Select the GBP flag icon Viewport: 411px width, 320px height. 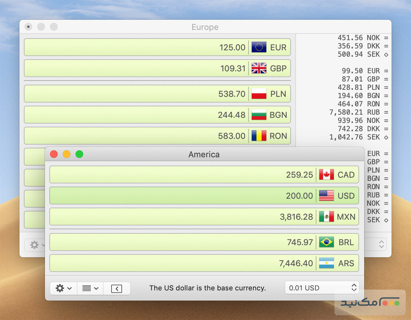point(259,68)
